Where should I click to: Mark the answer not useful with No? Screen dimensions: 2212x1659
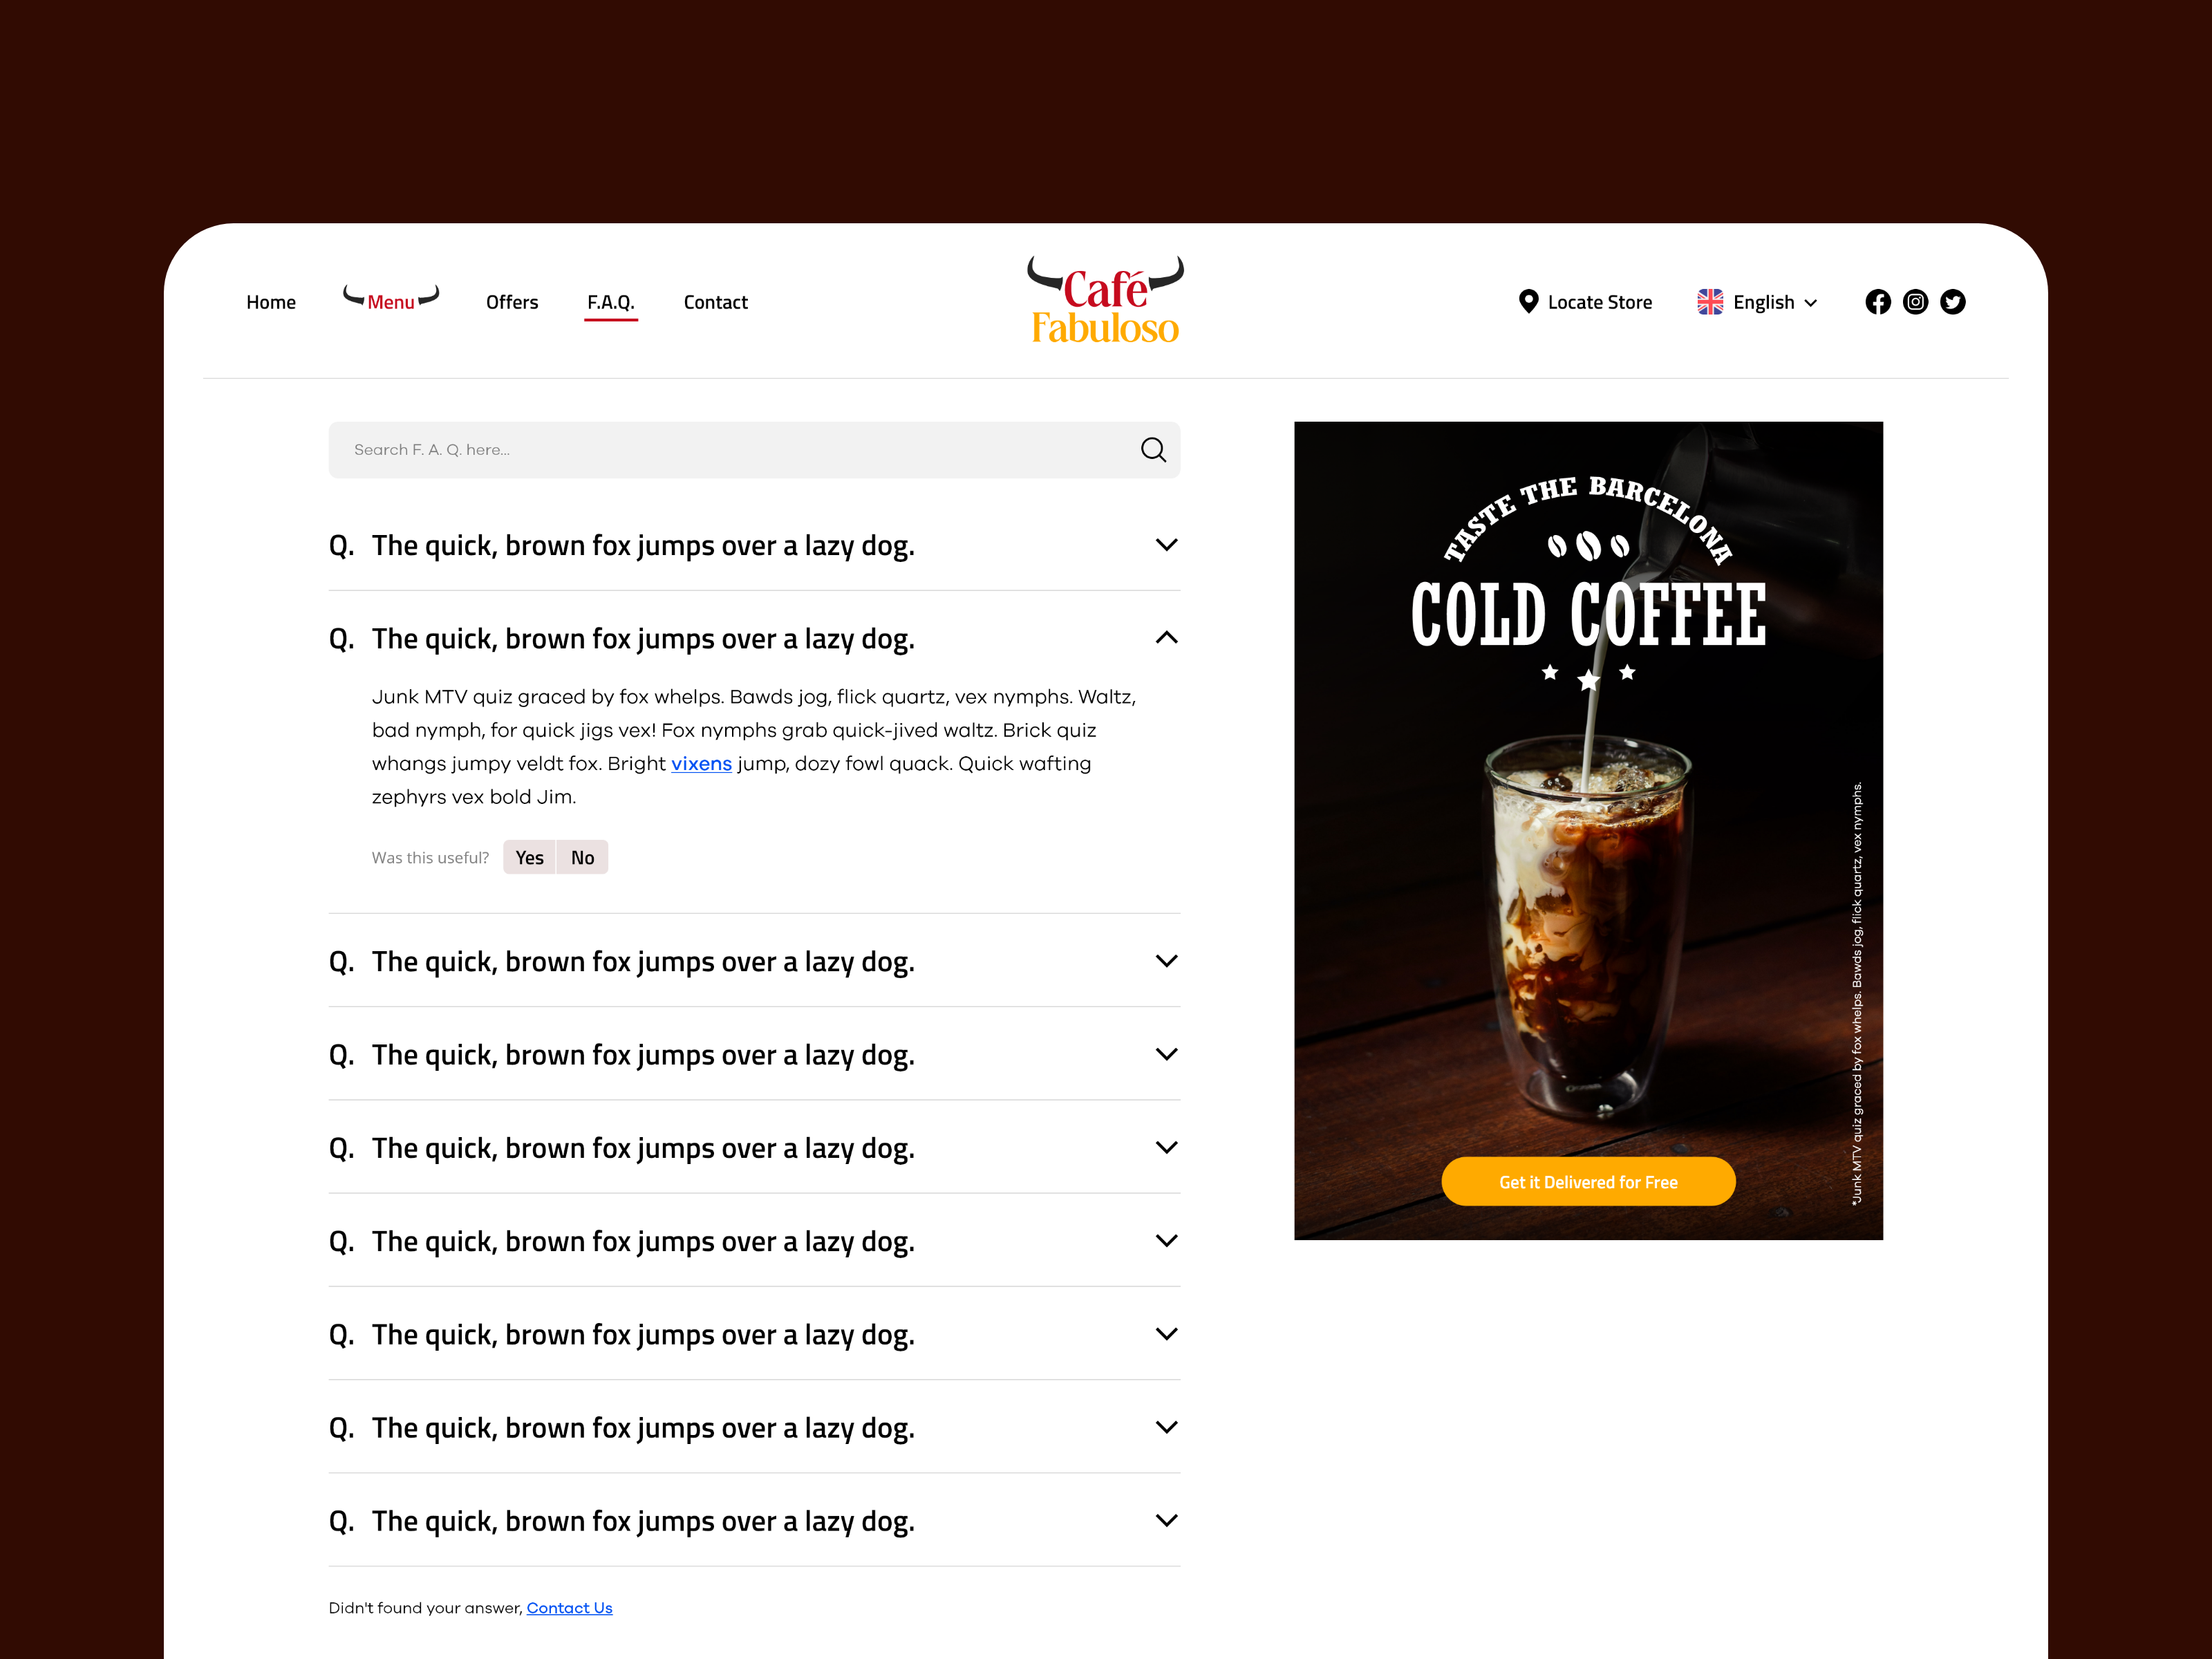click(582, 857)
